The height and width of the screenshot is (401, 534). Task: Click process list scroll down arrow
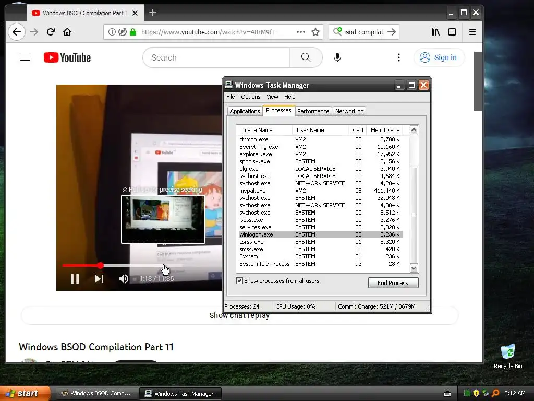point(414,268)
